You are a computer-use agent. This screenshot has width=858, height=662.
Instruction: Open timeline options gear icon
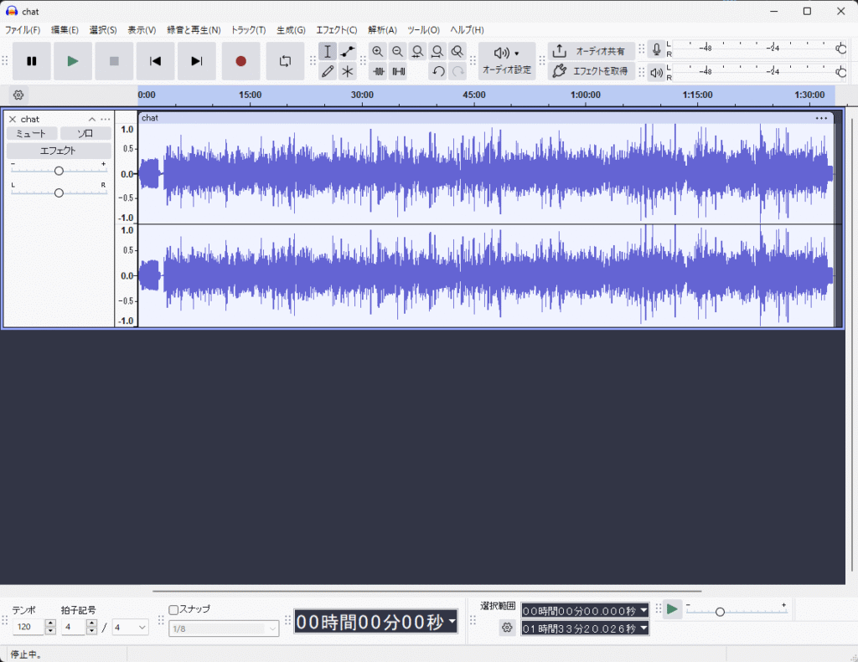[x=18, y=95]
